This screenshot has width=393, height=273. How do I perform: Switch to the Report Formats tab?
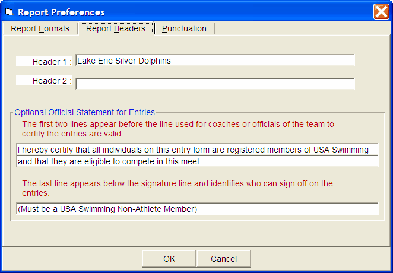[40, 28]
